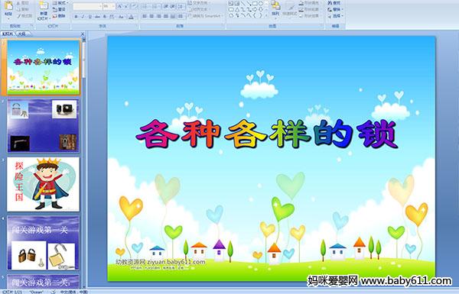Switch to the Slides pane tab

[8, 34]
